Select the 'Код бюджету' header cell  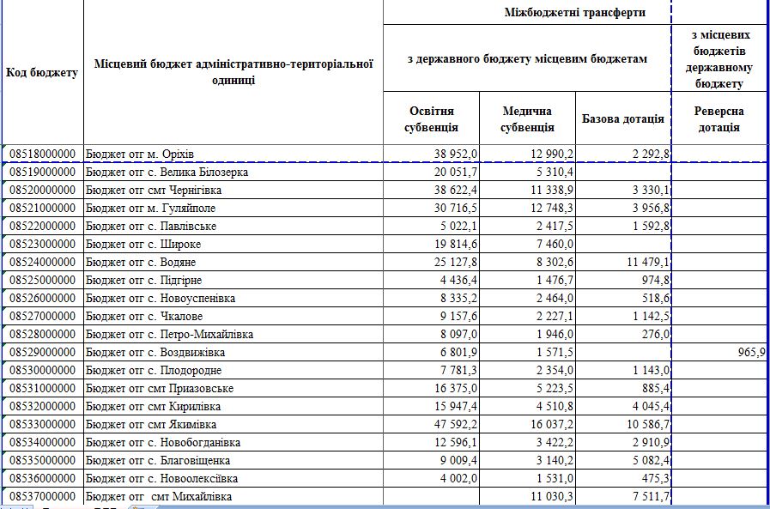pyautogui.click(x=43, y=73)
